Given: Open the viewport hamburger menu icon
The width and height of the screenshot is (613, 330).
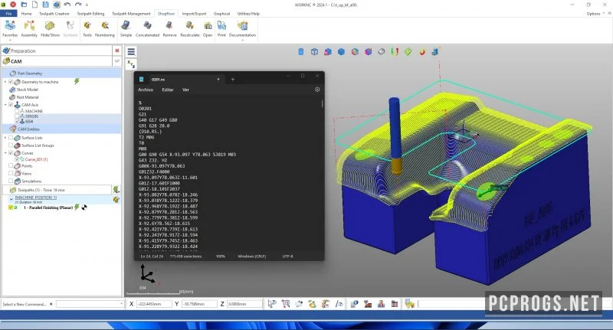Looking at the screenshot, I should coord(131,51).
